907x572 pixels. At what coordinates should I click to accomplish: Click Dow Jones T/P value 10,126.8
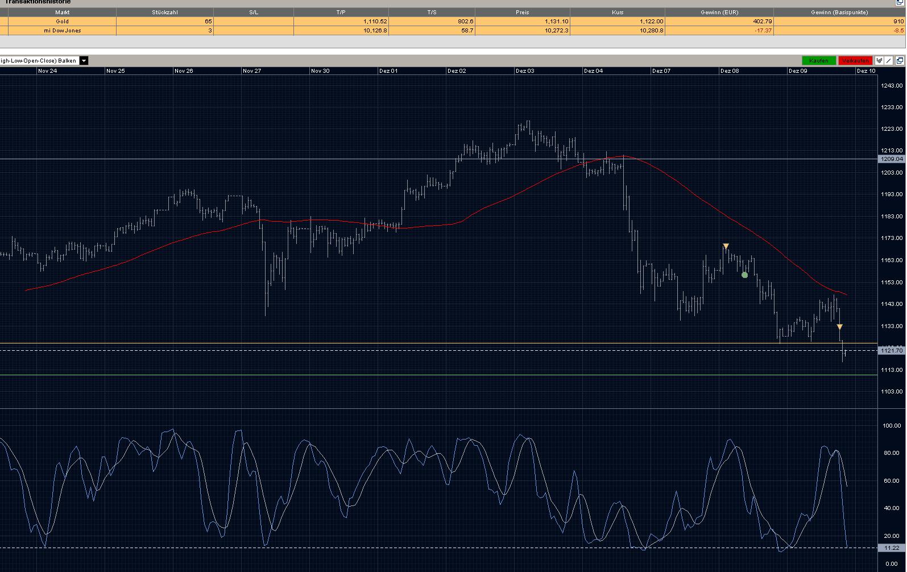[375, 31]
